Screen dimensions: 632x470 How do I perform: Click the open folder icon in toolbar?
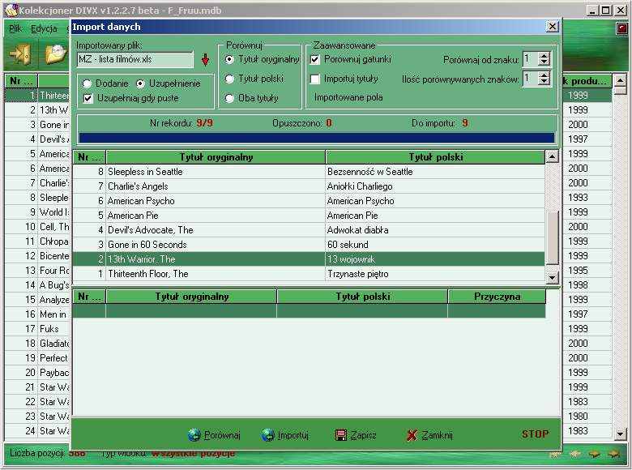point(54,54)
